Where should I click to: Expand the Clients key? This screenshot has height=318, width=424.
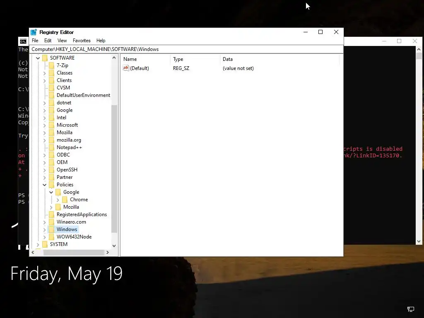[45, 80]
